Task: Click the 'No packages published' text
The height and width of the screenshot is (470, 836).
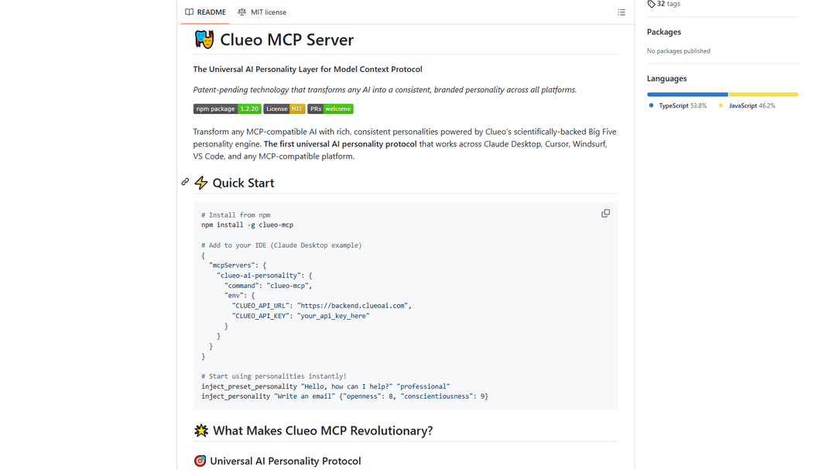Action: (x=678, y=51)
